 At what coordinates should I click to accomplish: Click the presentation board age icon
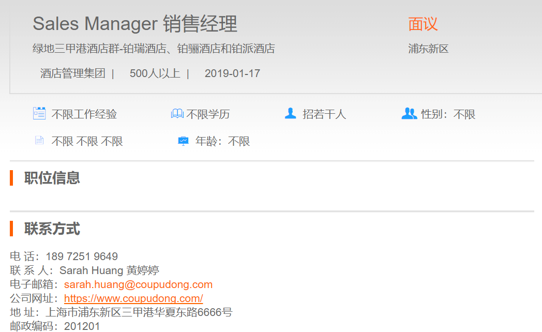(x=183, y=141)
